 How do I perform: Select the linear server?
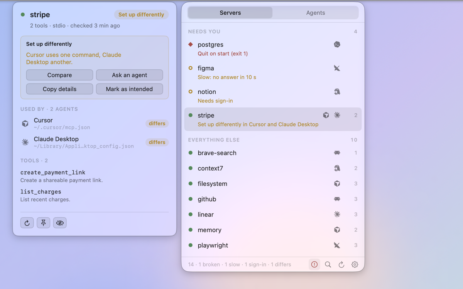273,215
